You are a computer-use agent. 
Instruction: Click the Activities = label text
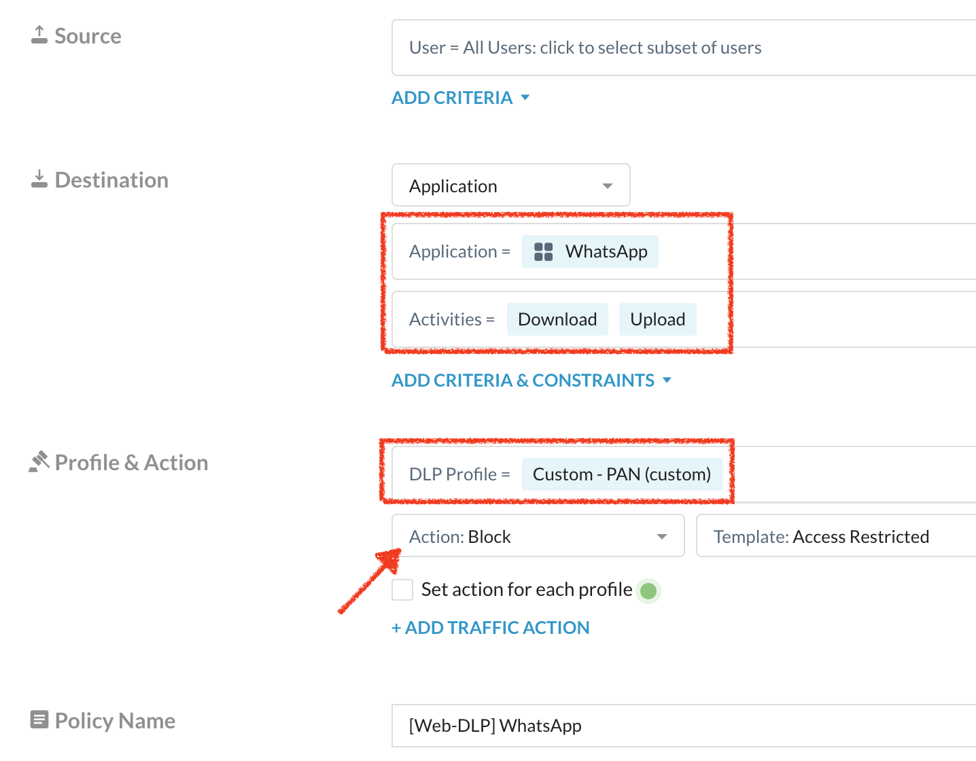(x=452, y=319)
